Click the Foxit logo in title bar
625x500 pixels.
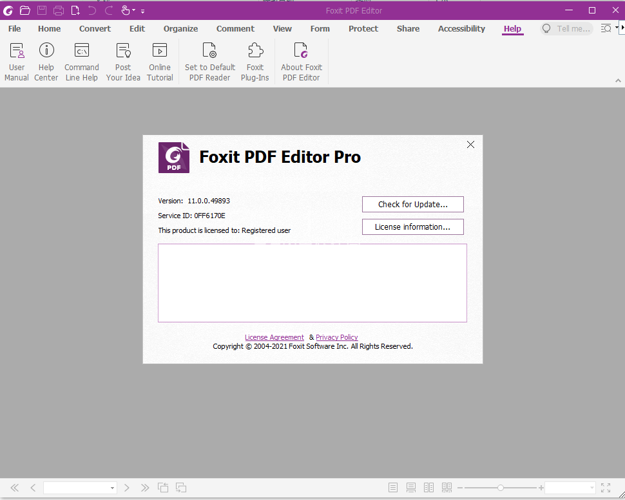pyautogui.click(x=8, y=11)
